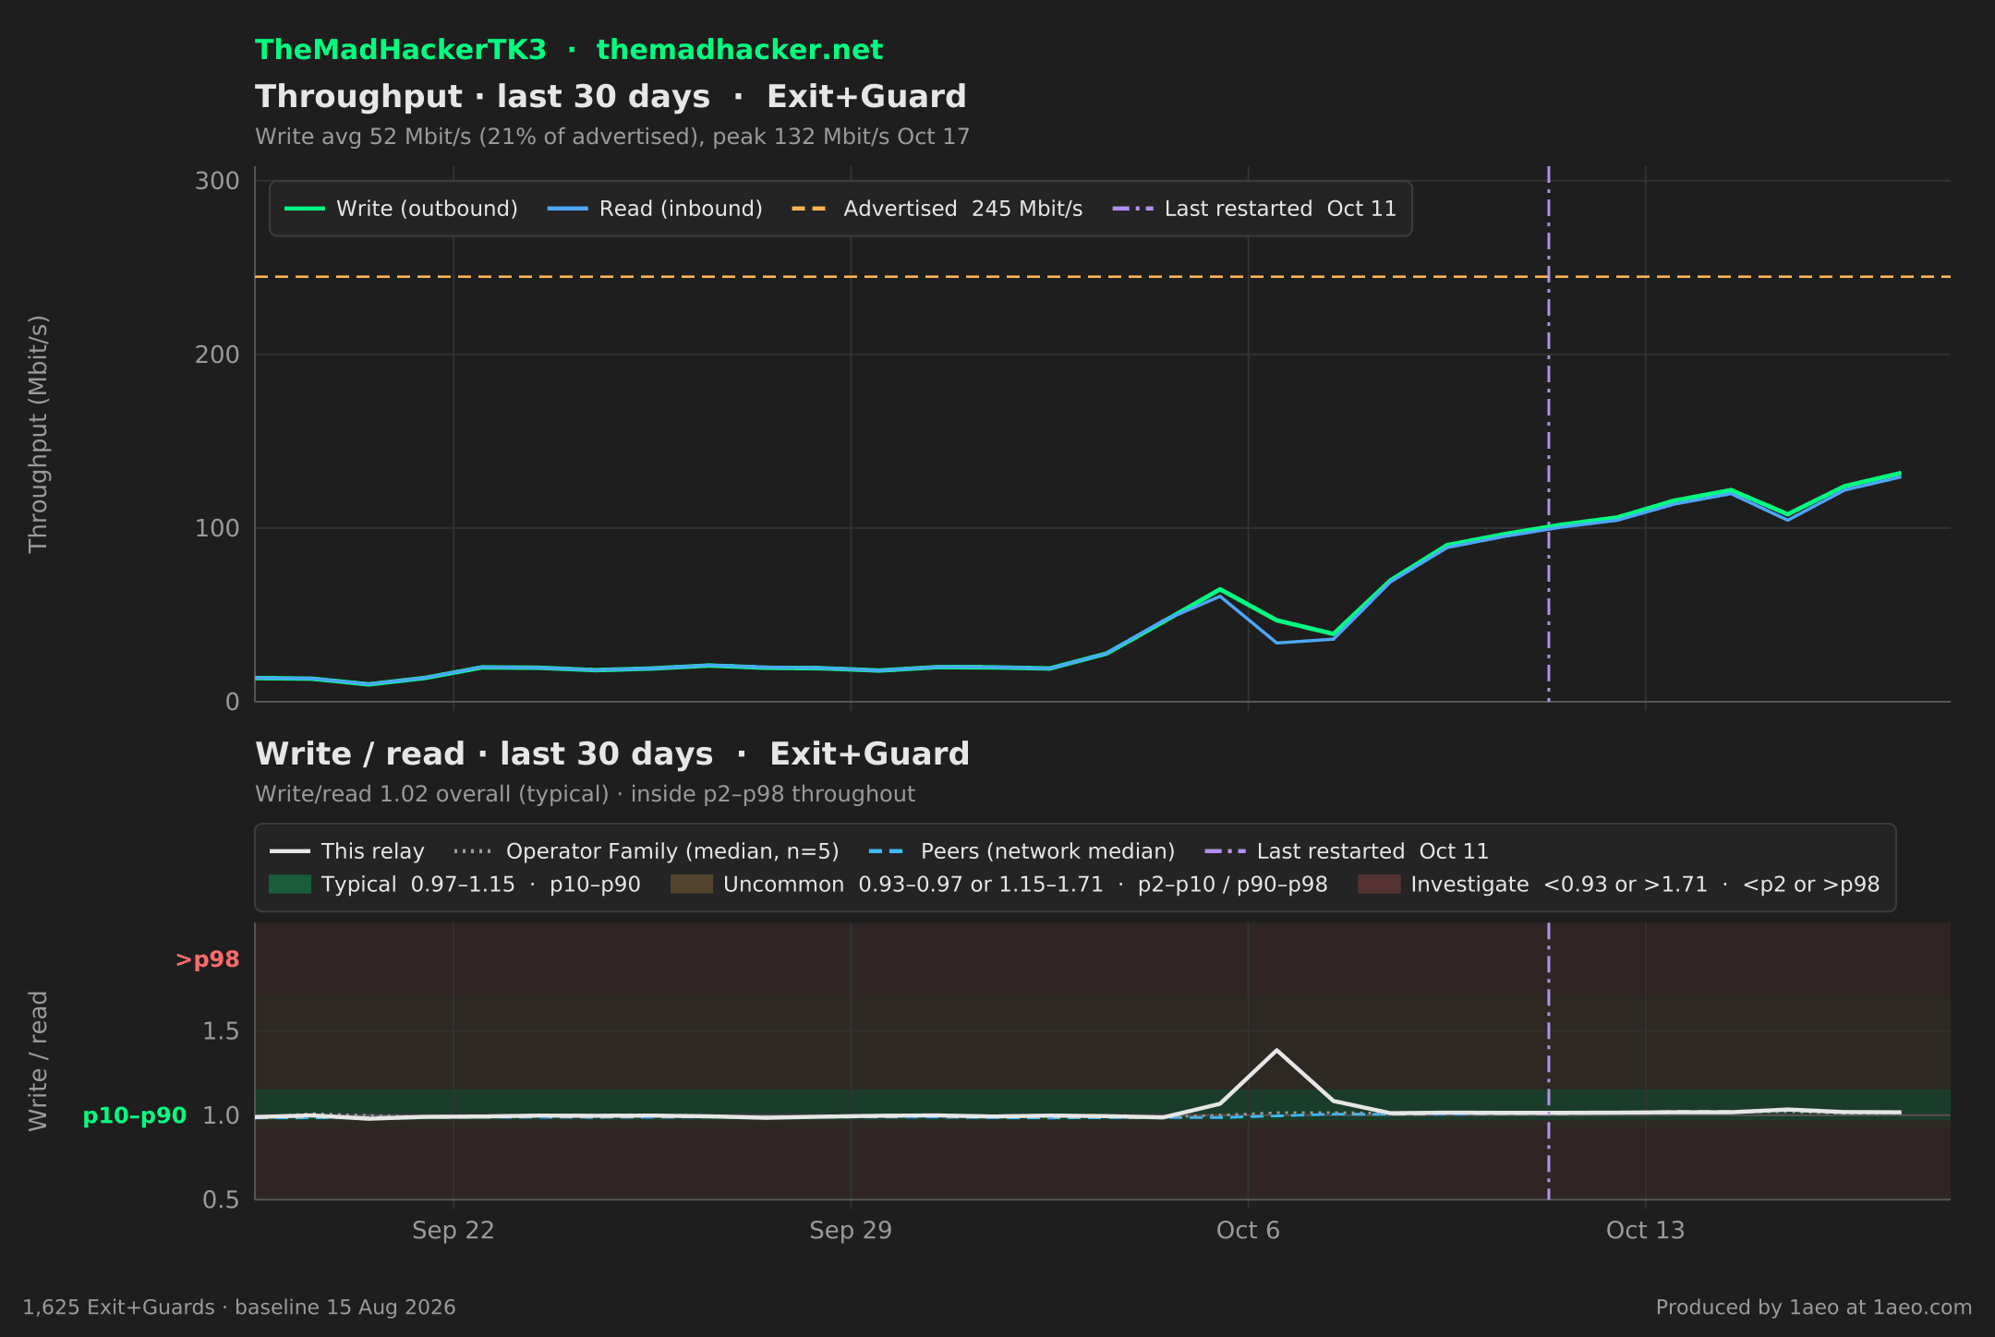Select the Peers (network median) legend entry
Image resolution: width=1995 pixels, height=1337 pixels.
(x=1022, y=851)
